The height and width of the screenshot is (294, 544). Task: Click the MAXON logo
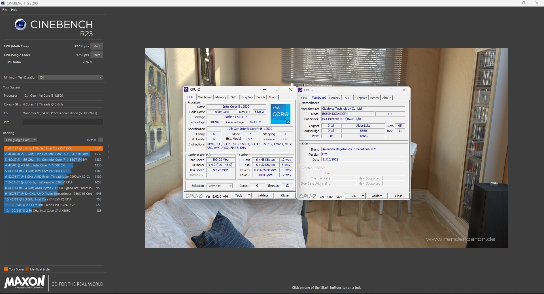[24, 282]
